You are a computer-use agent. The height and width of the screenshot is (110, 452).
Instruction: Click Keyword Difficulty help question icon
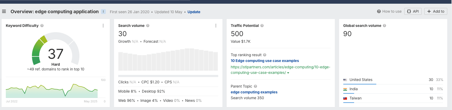(x=42, y=26)
